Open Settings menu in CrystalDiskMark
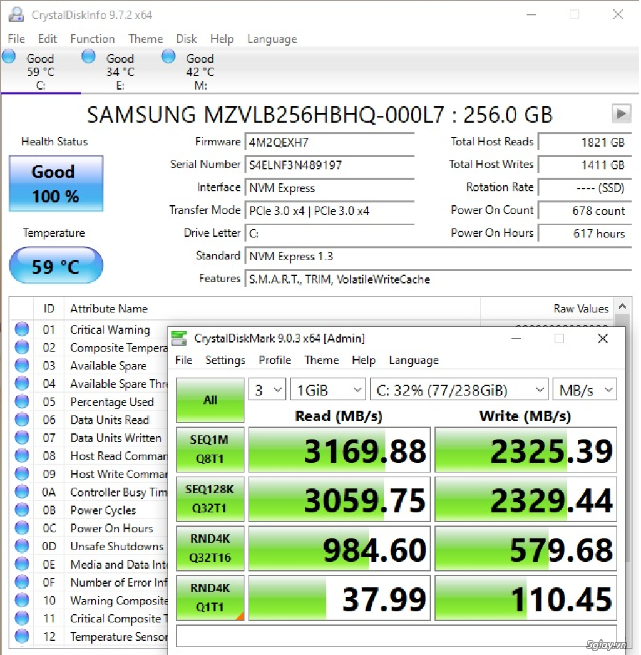Image resolution: width=641 pixels, height=655 pixels. pos(225,360)
